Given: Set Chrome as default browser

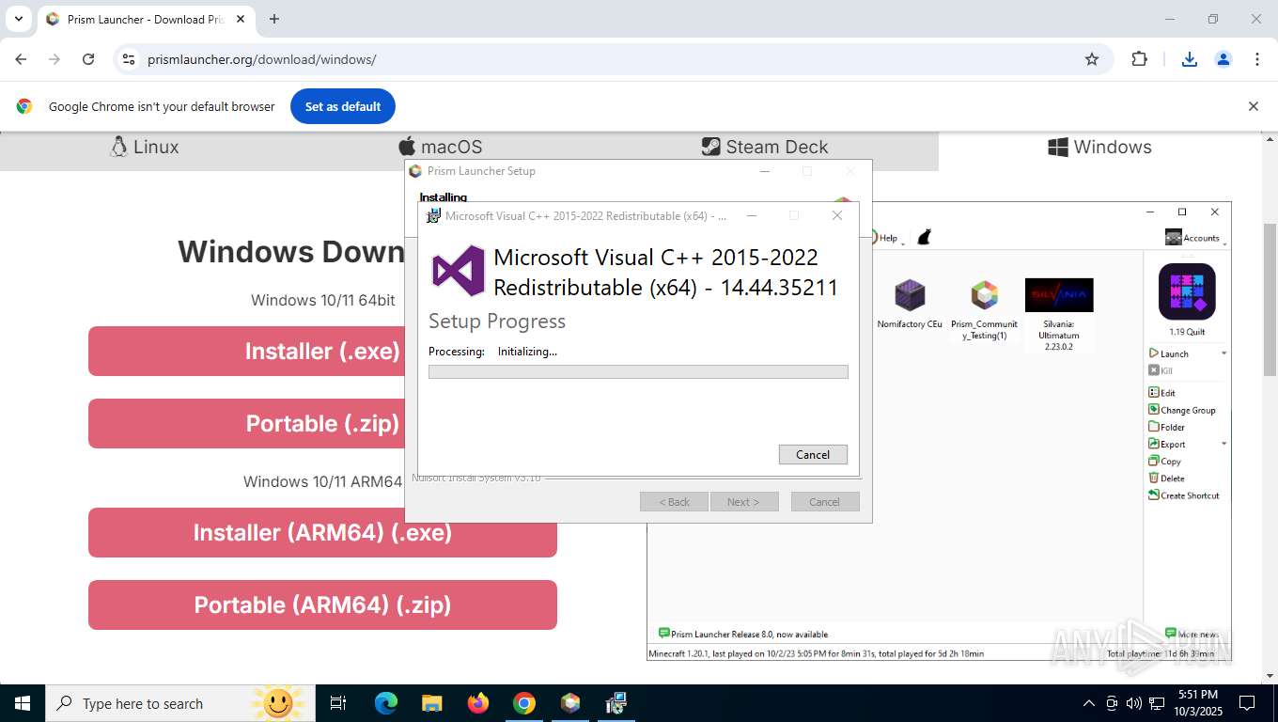Looking at the screenshot, I should click(x=343, y=106).
